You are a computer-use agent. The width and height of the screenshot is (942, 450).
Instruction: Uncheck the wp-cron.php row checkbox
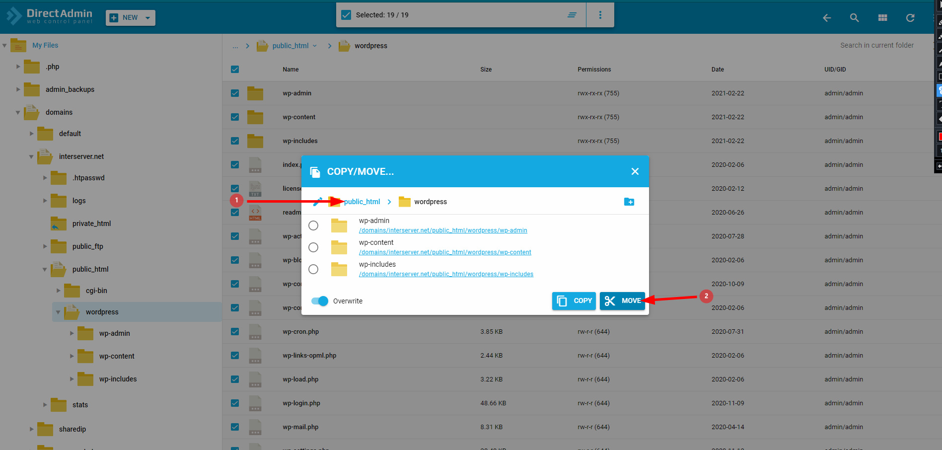point(235,332)
